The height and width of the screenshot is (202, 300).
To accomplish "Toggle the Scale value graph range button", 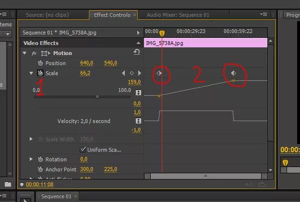I will click(x=138, y=93).
